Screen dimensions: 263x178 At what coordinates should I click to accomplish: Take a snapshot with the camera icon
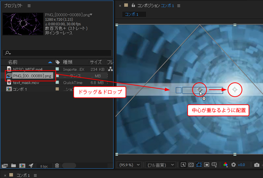pyautogui.click(x=257, y=165)
